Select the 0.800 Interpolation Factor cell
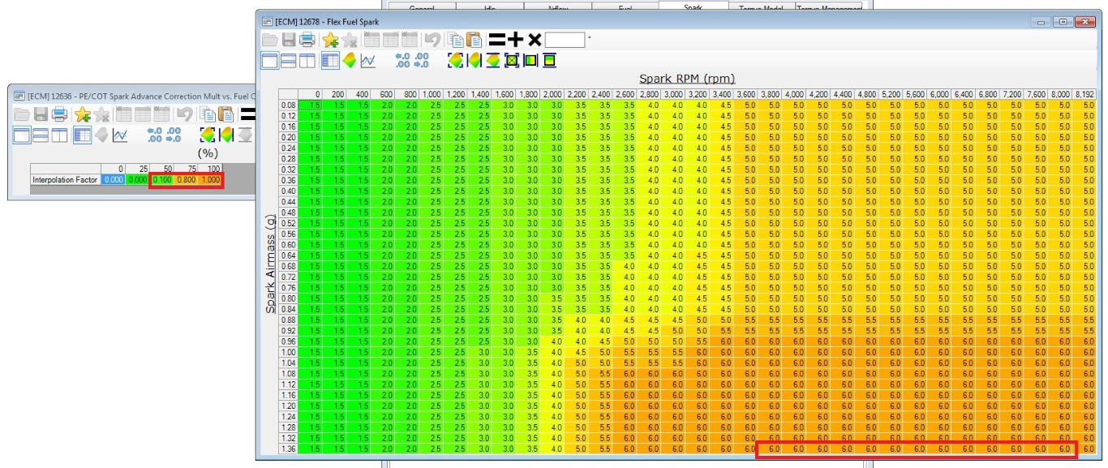 click(x=186, y=179)
